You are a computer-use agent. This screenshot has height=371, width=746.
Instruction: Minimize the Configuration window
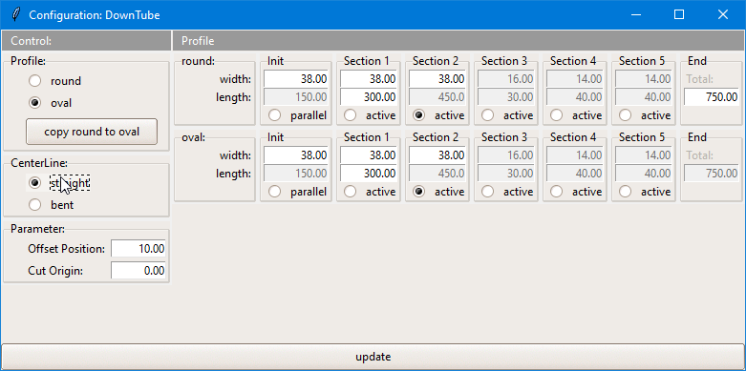635,14
